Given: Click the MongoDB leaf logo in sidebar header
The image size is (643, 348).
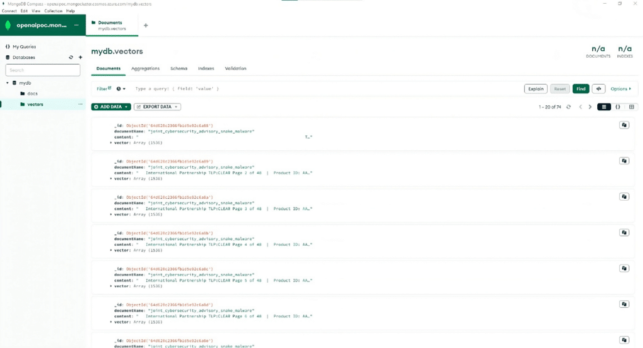Looking at the screenshot, I should [8, 25].
